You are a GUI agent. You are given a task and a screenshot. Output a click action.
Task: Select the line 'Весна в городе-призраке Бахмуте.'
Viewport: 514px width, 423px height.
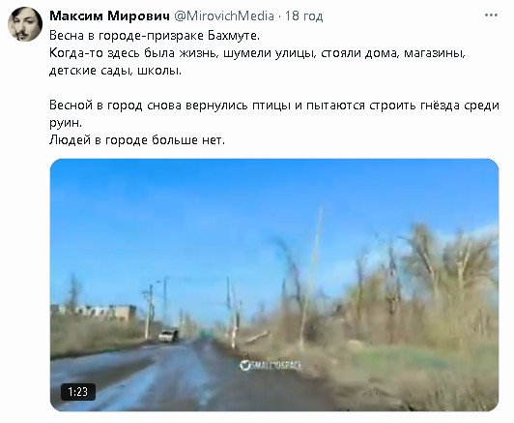point(155,36)
